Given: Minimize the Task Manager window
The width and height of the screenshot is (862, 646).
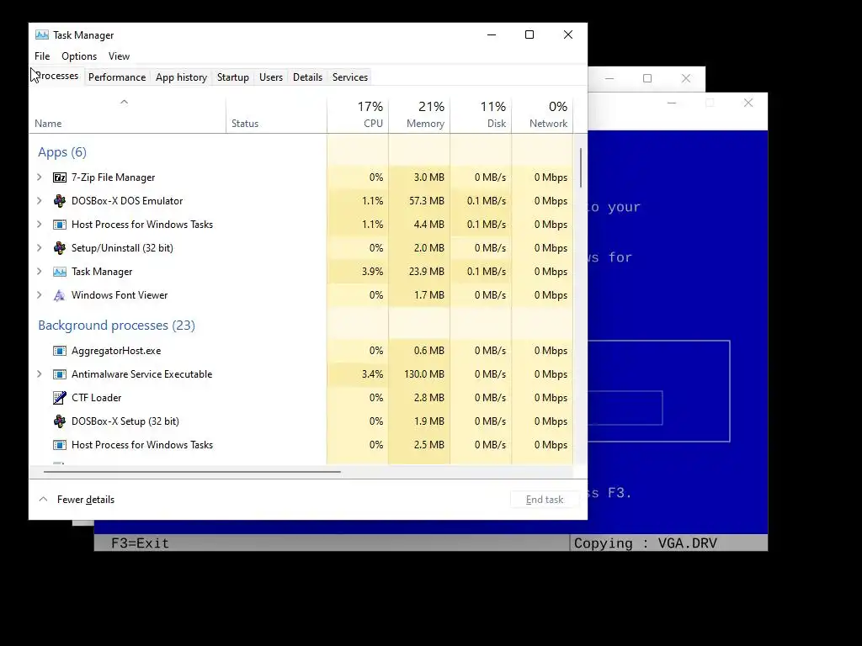Looking at the screenshot, I should pos(492,34).
